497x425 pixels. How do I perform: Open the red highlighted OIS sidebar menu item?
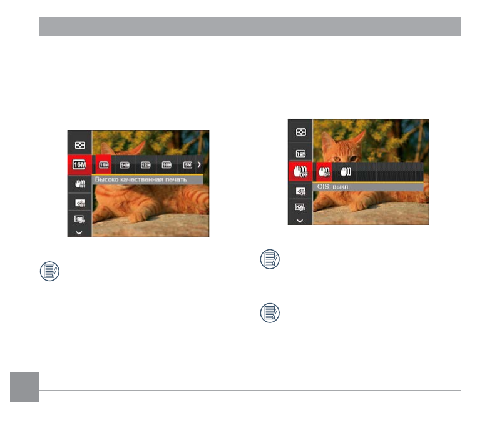(300, 171)
